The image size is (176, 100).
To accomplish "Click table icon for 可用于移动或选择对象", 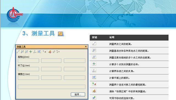I will [94, 98].
